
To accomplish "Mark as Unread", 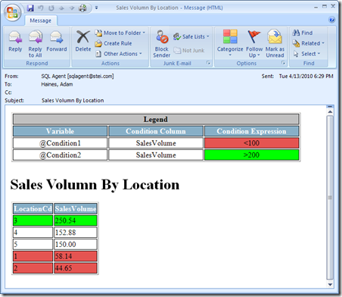I will pos(275,44).
